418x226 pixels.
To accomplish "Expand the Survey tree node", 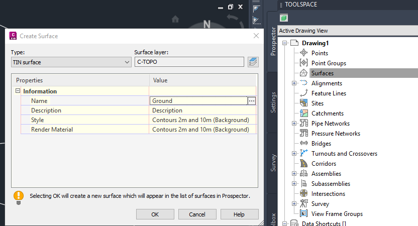I will (294, 203).
